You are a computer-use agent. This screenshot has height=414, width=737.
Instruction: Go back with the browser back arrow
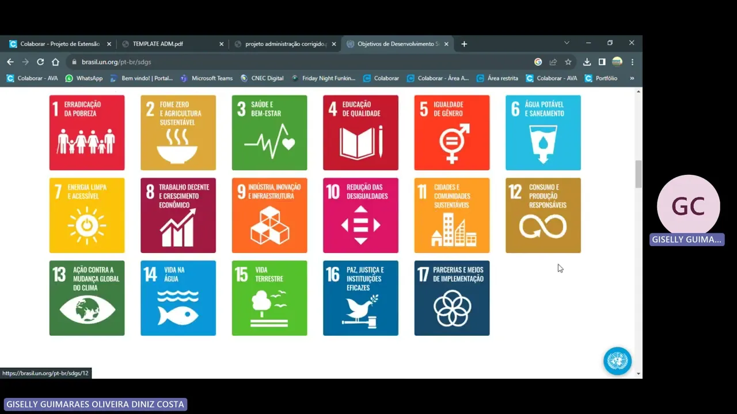(x=10, y=62)
